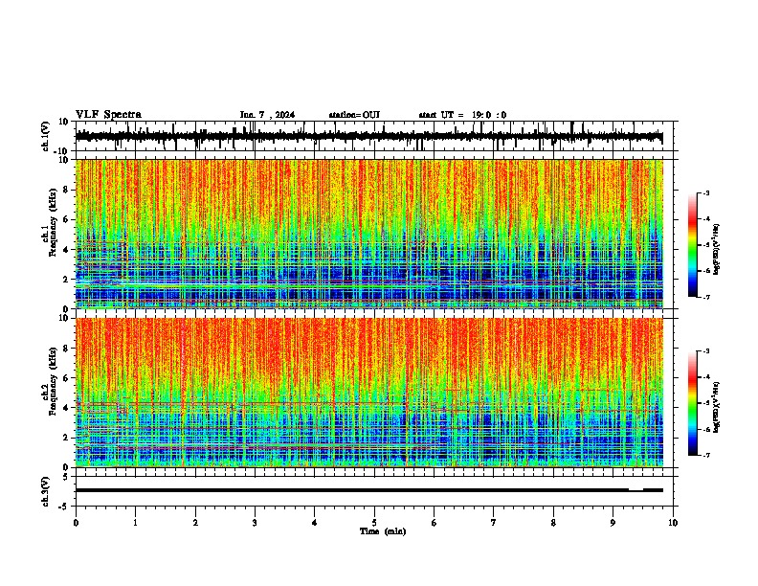Click the '-7' label on ch.2 colorbar
This screenshot has height=586, width=758.
click(705, 456)
